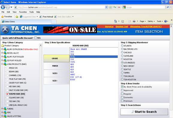
Task: Select the HOUSTON warehouse radio button
Action: pos(122,59)
